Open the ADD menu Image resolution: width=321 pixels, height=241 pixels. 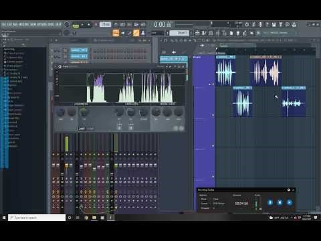(15, 24)
